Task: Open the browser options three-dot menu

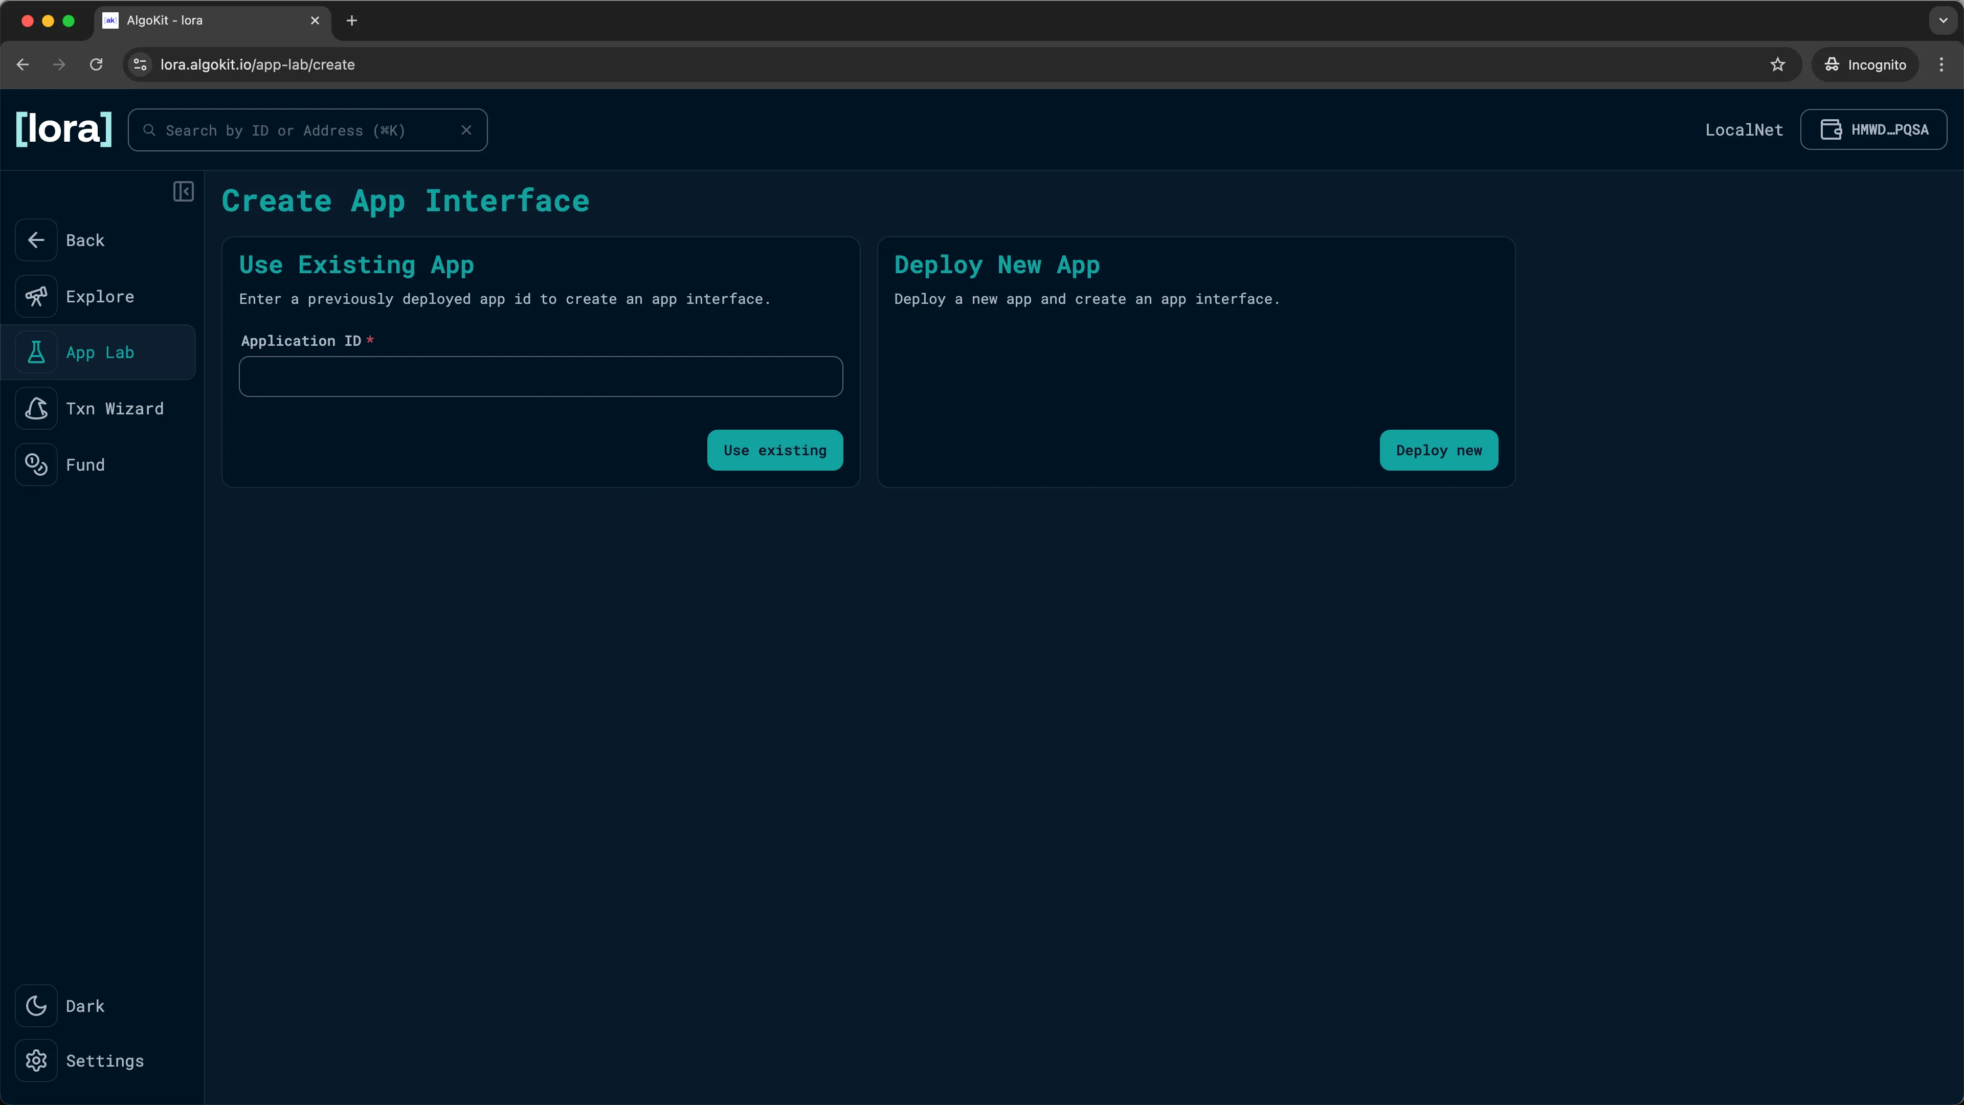Action: click(1941, 64)
